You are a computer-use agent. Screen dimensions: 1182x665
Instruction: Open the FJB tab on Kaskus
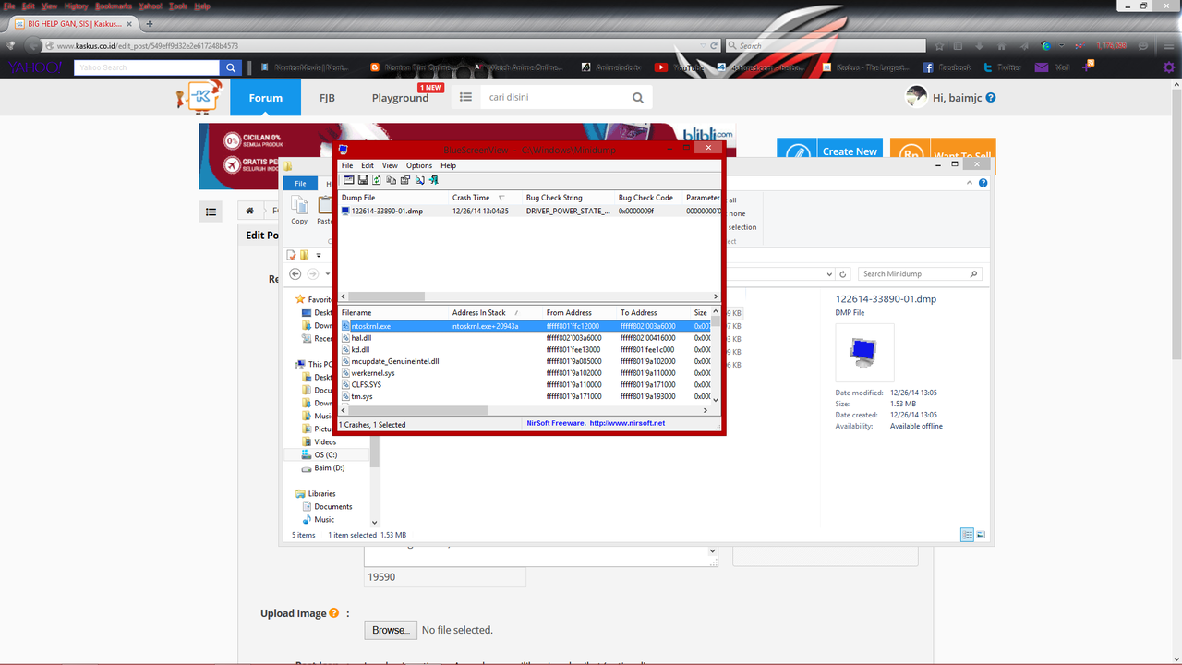tap(327, 98)
